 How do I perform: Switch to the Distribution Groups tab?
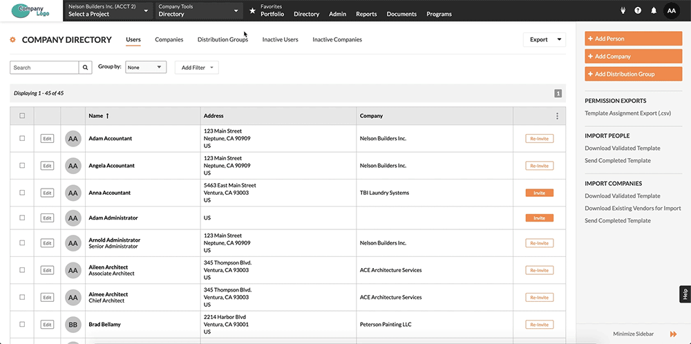223,40
